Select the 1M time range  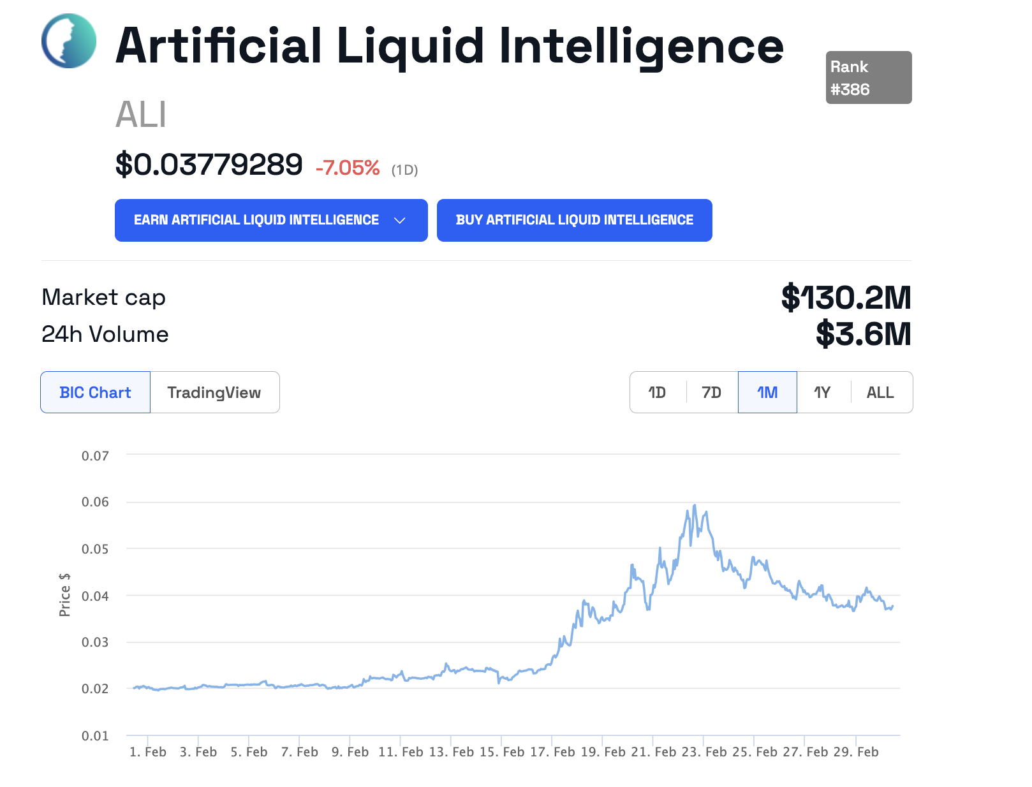click(767, 392)
